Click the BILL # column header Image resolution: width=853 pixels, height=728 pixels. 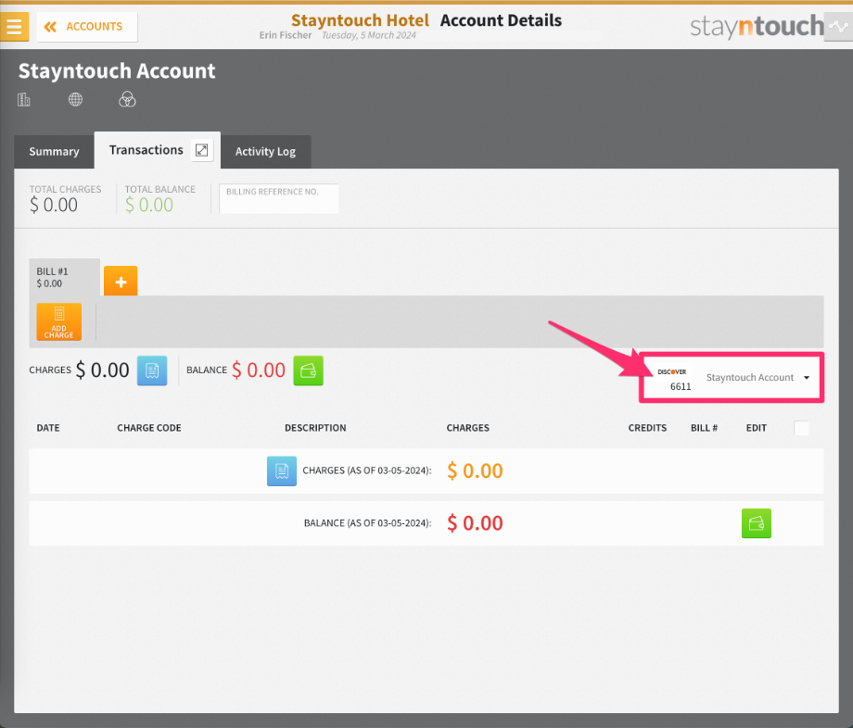tap(704, 428)
